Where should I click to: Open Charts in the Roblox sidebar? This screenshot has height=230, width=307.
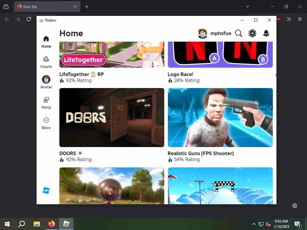[46, 62]
